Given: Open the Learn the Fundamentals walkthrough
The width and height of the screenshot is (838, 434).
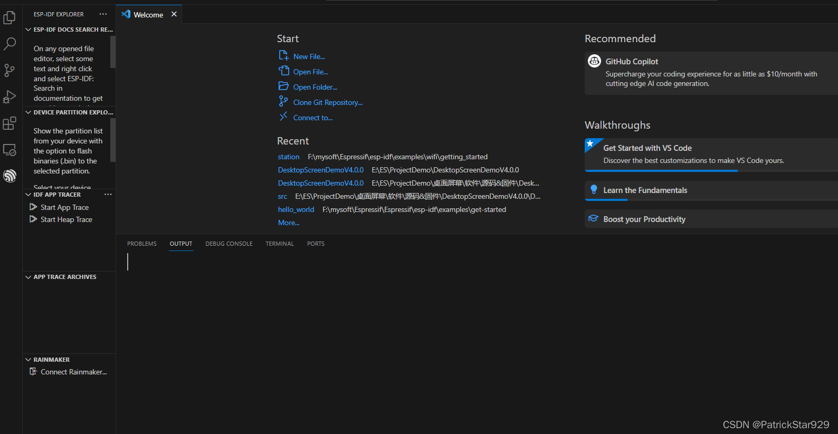Looking at the screenshot, I should click(711, 190).
